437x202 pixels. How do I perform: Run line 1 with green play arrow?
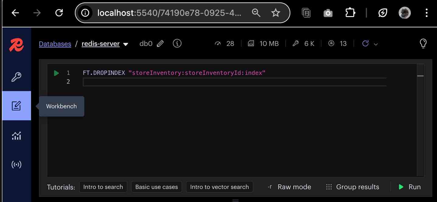(x=56, y=73)
